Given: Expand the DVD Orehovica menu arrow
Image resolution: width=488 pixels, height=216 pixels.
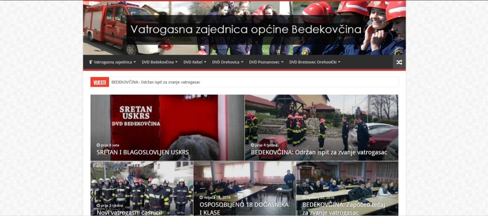Looking at the screenshot, I should [242, 62].
